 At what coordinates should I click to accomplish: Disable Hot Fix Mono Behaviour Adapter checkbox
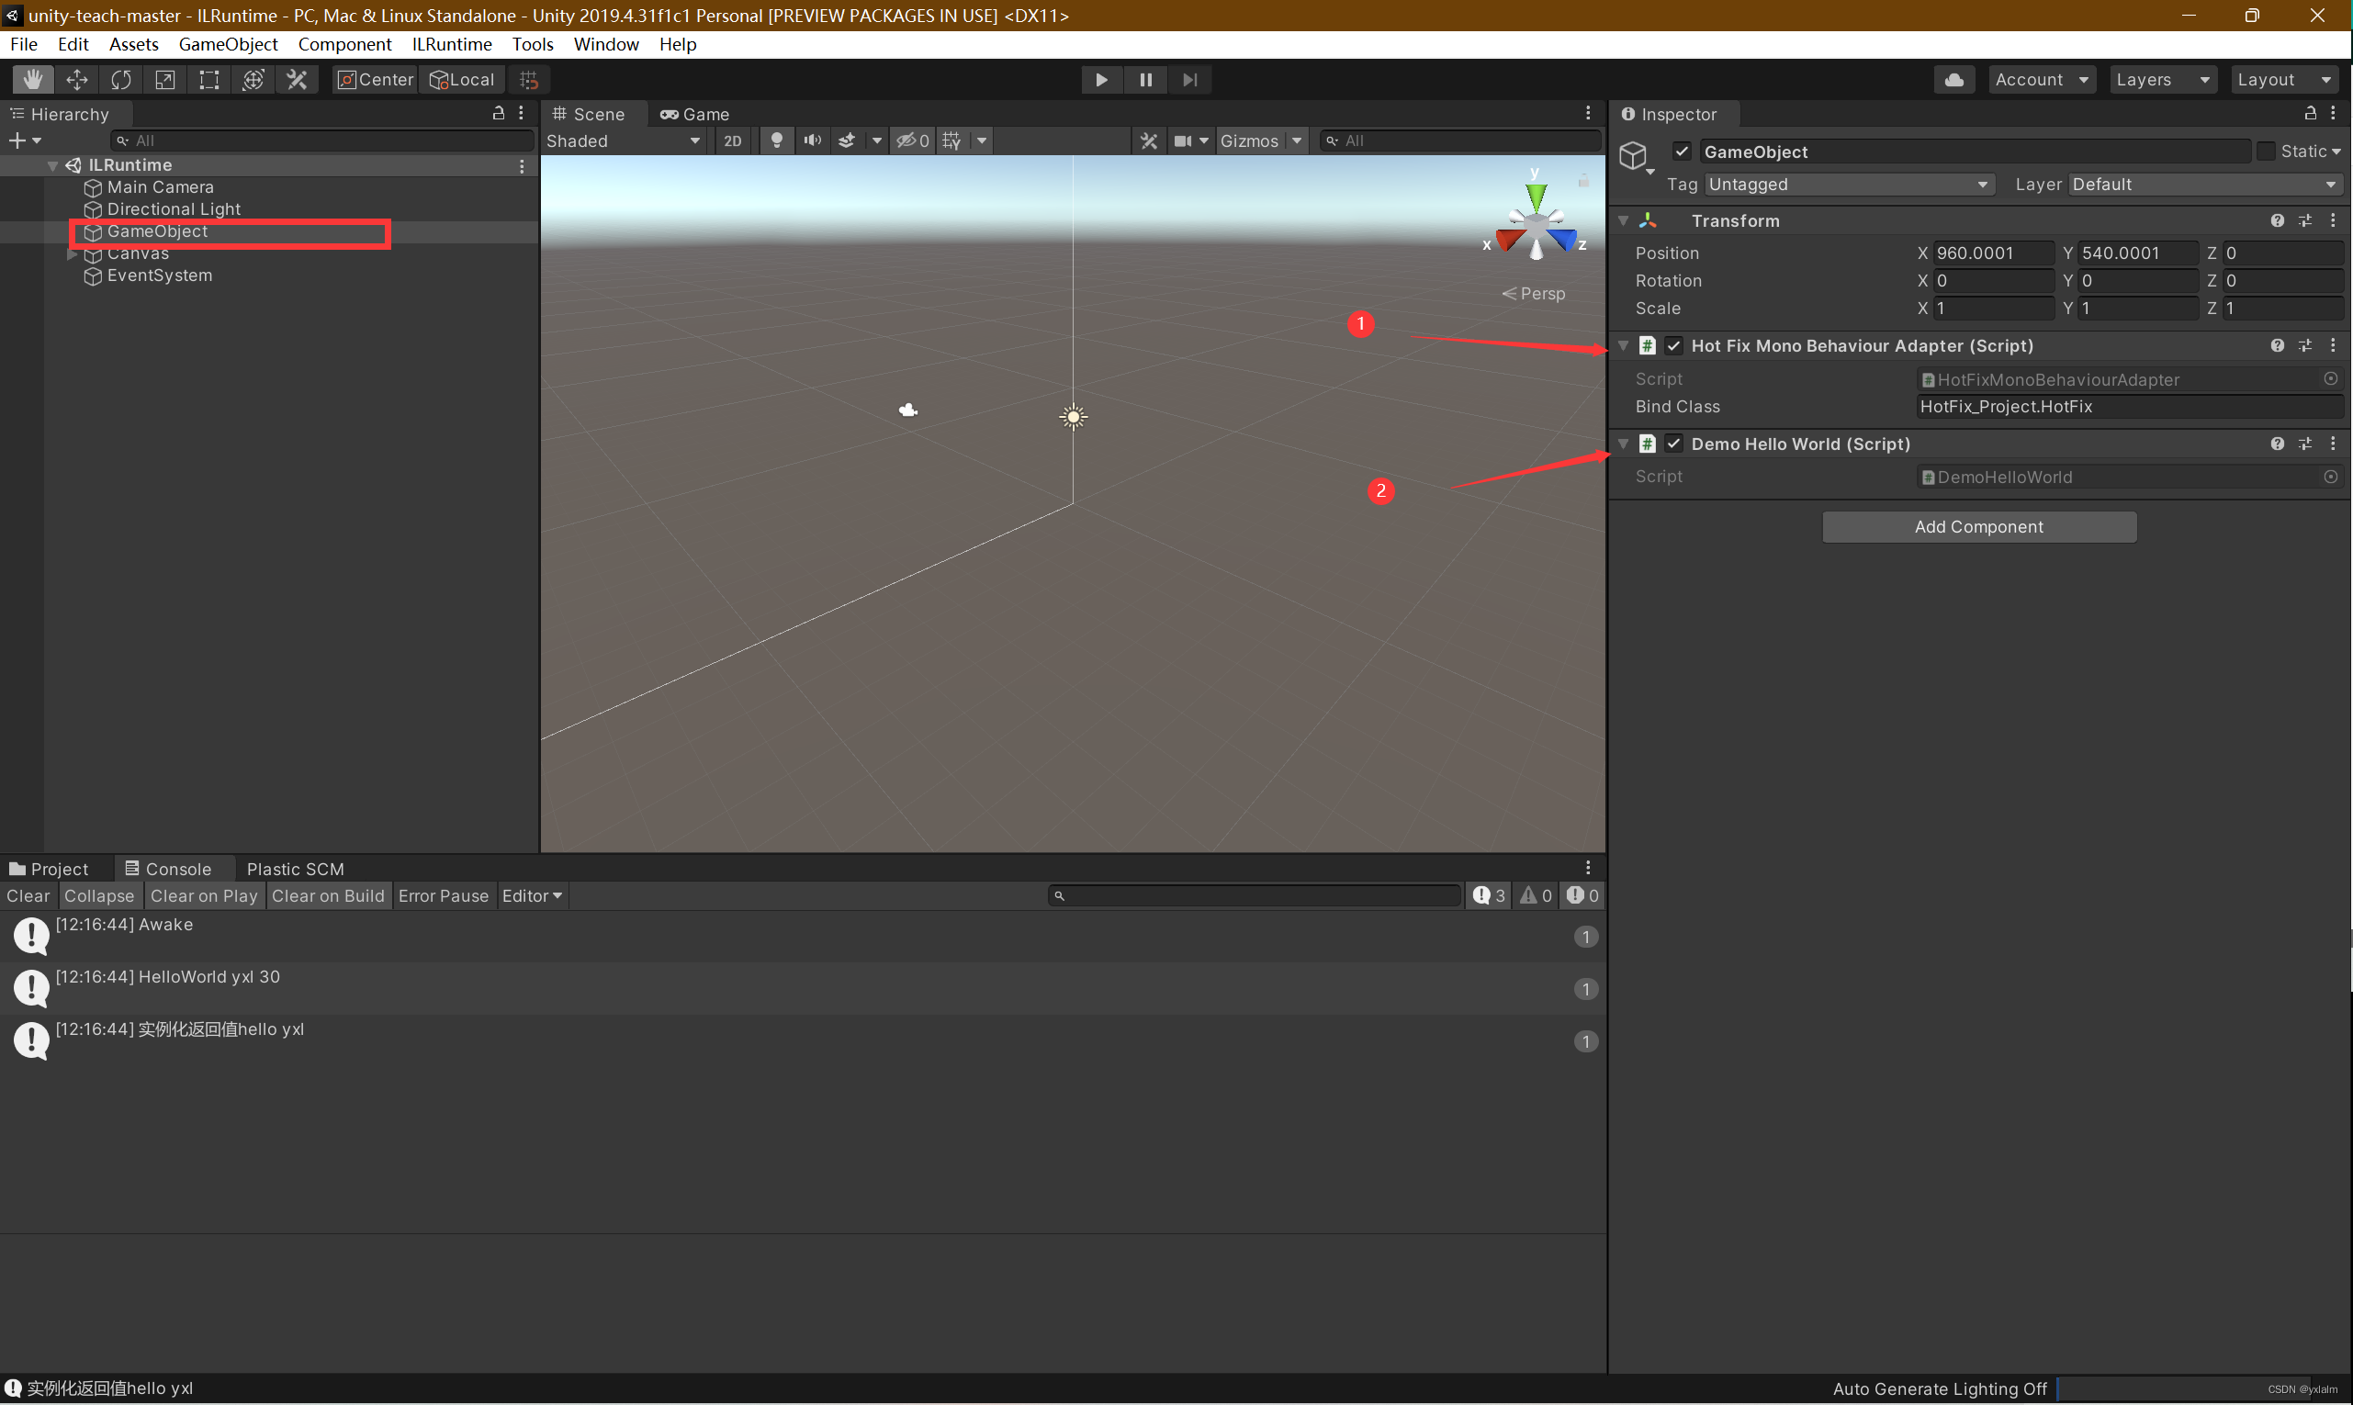click(1674, 345)
